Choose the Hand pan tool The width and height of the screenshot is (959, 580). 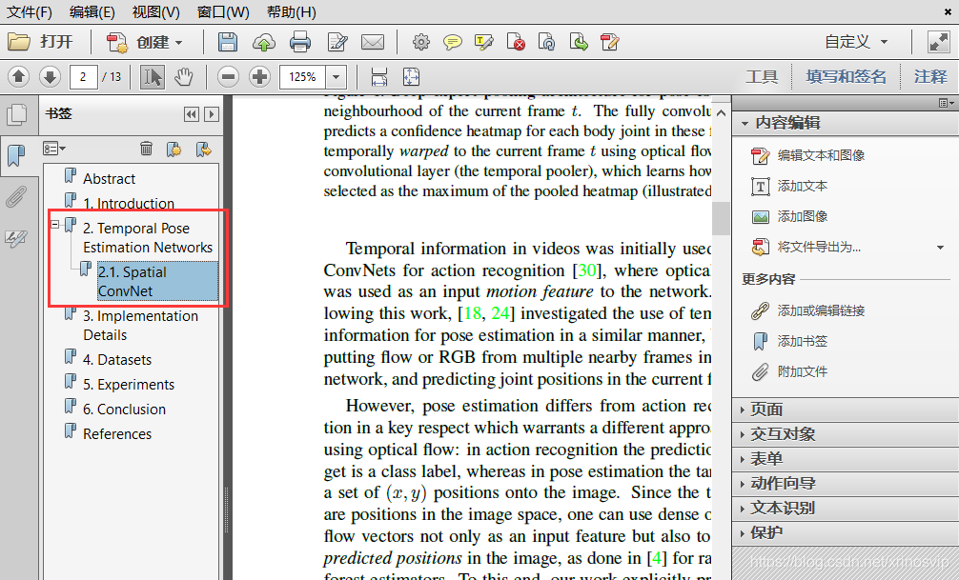(x=183, y=77)
